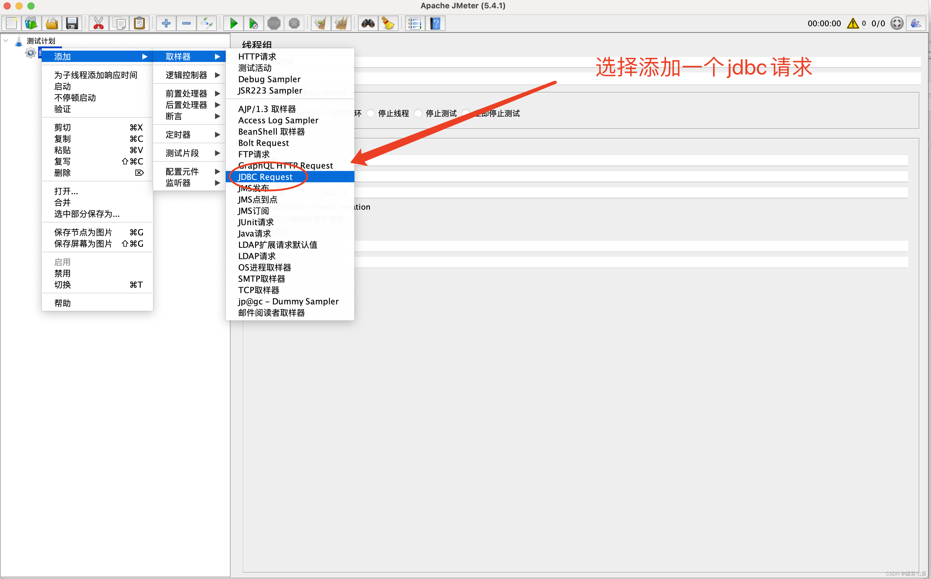Open the Function helper list icon
Screen dimensions: 931x579
click(x=415, y=23)
